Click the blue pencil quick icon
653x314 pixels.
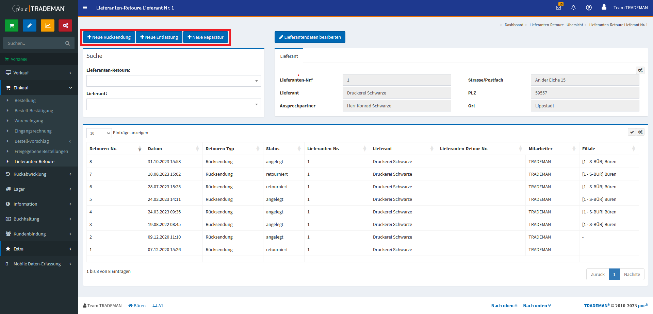click(30, 25)
